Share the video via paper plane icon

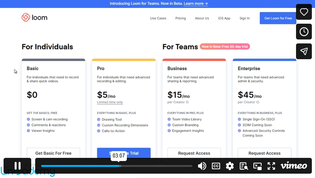pyautogui.click(x=304, y=51)
